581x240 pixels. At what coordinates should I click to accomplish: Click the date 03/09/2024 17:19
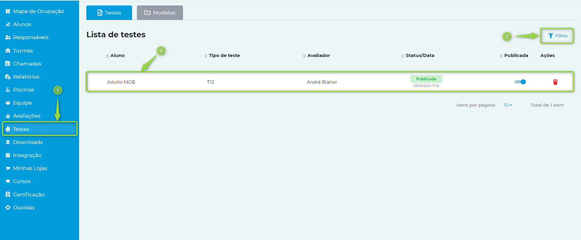(x=426, y=86)
